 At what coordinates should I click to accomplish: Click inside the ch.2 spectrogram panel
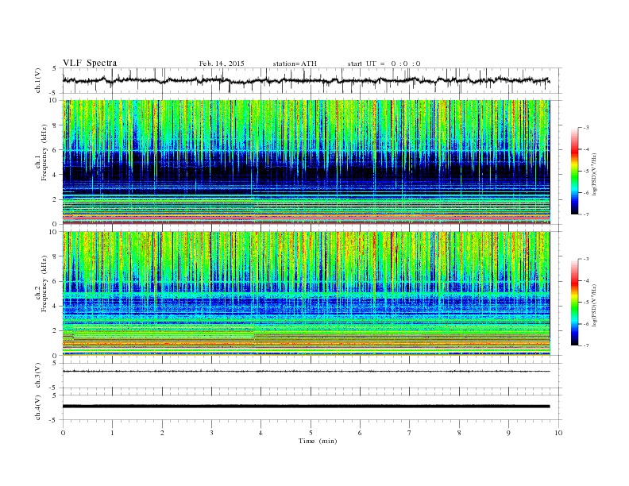pos(307,294)
